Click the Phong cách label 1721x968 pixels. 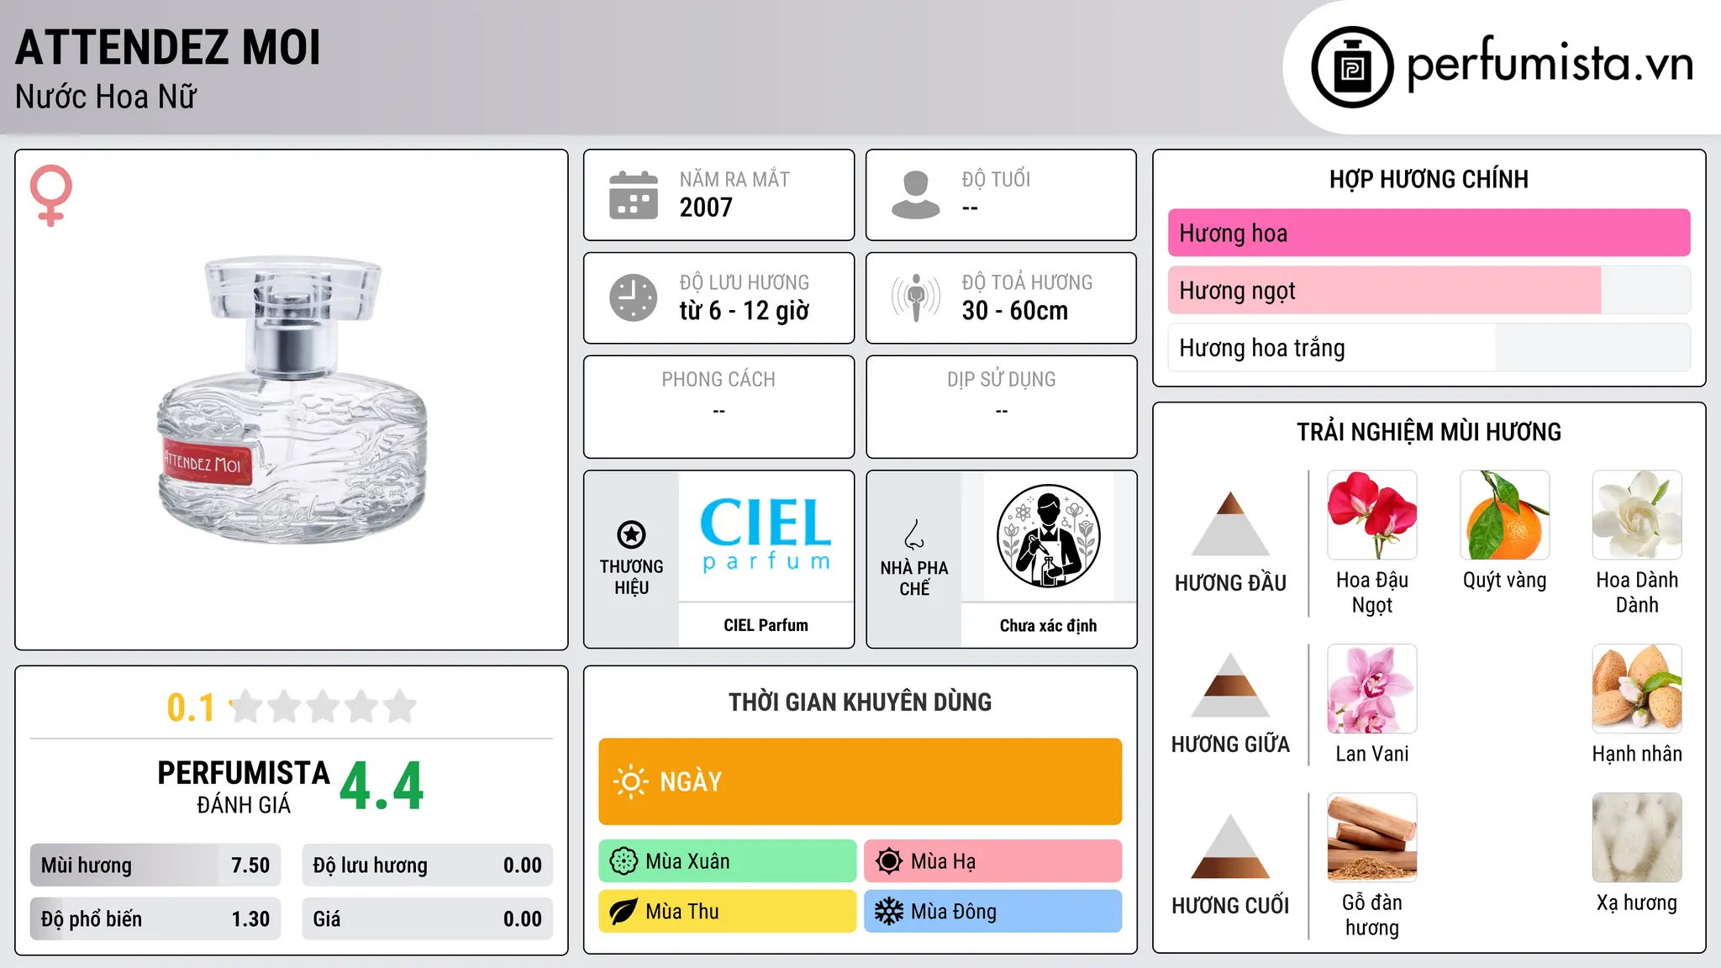(x=718, y=379)
